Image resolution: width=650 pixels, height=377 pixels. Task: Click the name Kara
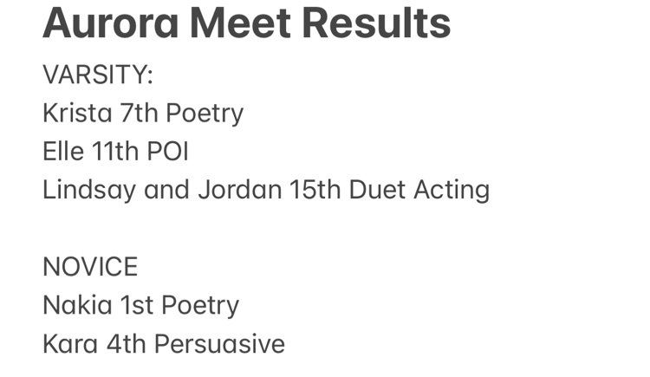point(70,344)
